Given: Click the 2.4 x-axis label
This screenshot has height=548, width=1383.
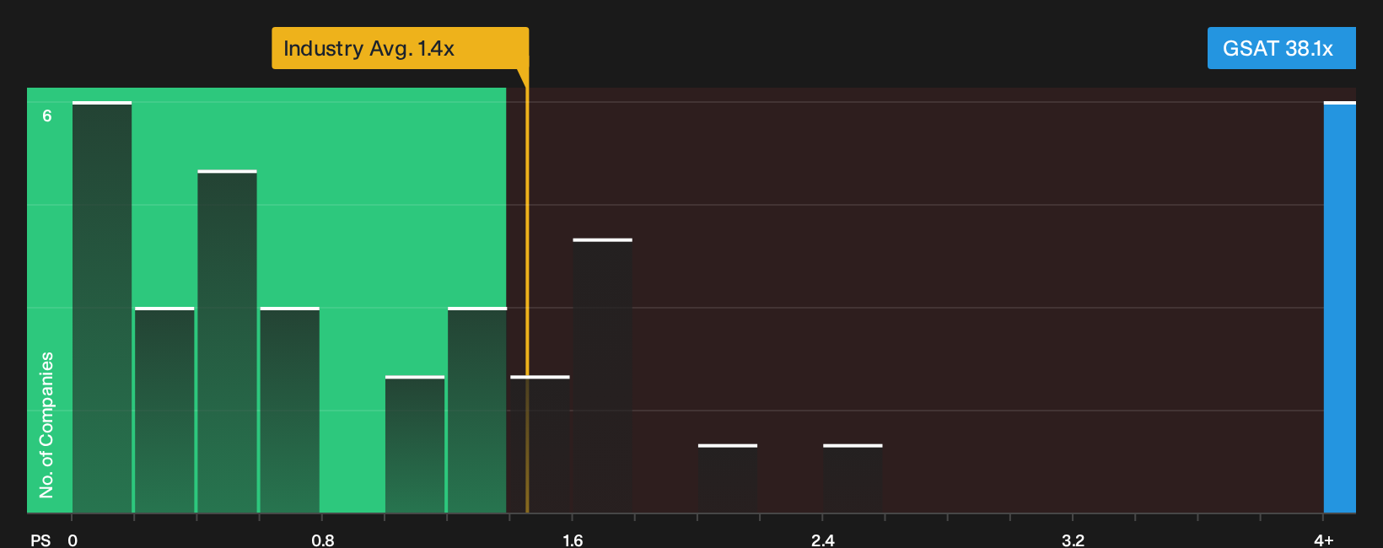Looking at the screenshot, I should pos(823,540).
